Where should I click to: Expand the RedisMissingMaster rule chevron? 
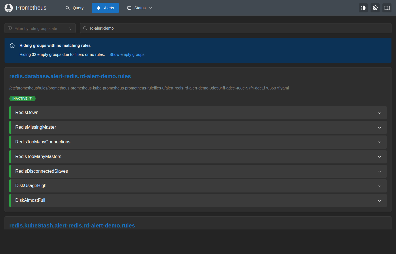(380, 128)
